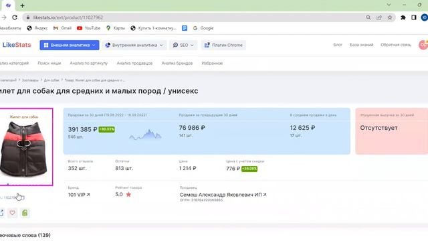Open the Анализ по артикулу tab
Screen dimensions: 428x241
[x=89, y=63]
